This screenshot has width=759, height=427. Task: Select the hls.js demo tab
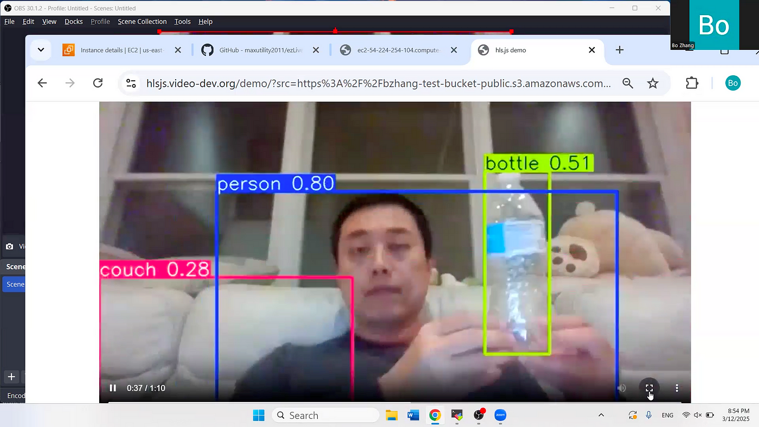point(537,50)
